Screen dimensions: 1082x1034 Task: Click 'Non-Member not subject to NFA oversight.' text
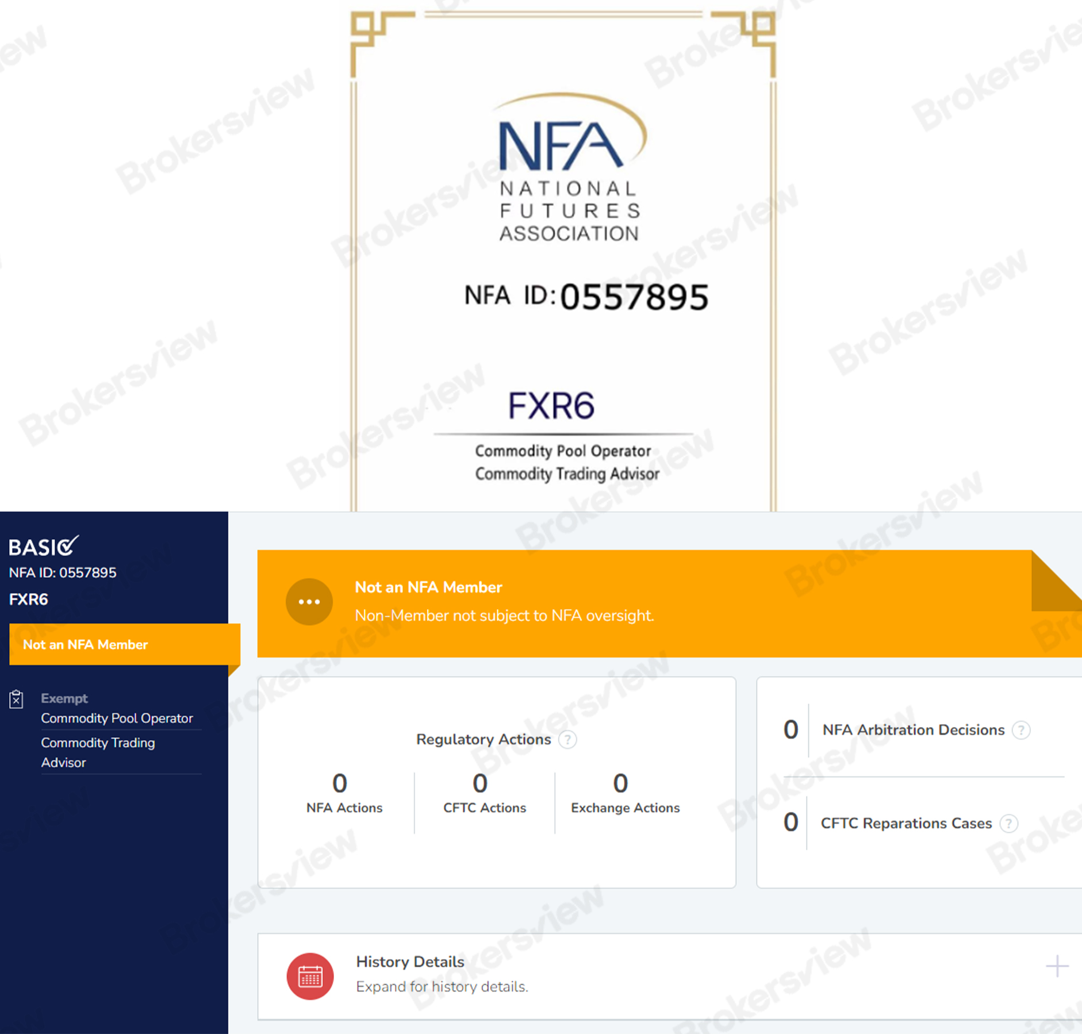(x=504, y=616)
